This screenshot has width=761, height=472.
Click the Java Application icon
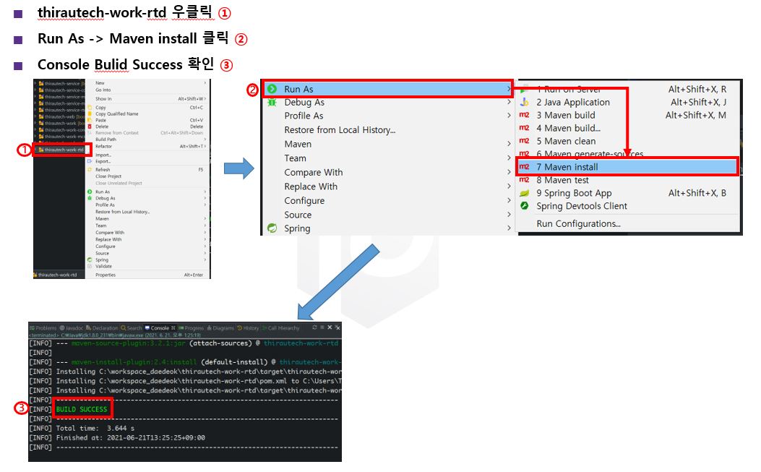[x=525, y=102]
